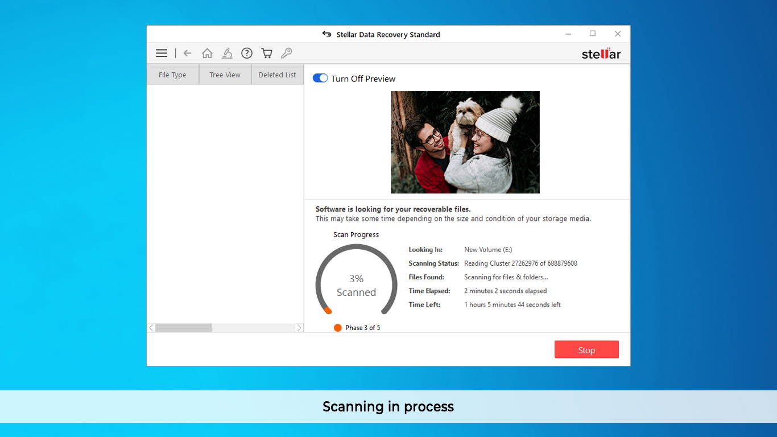Open the Deleted List tab
This screenshot has height=437, width=777.
point(277,75)
